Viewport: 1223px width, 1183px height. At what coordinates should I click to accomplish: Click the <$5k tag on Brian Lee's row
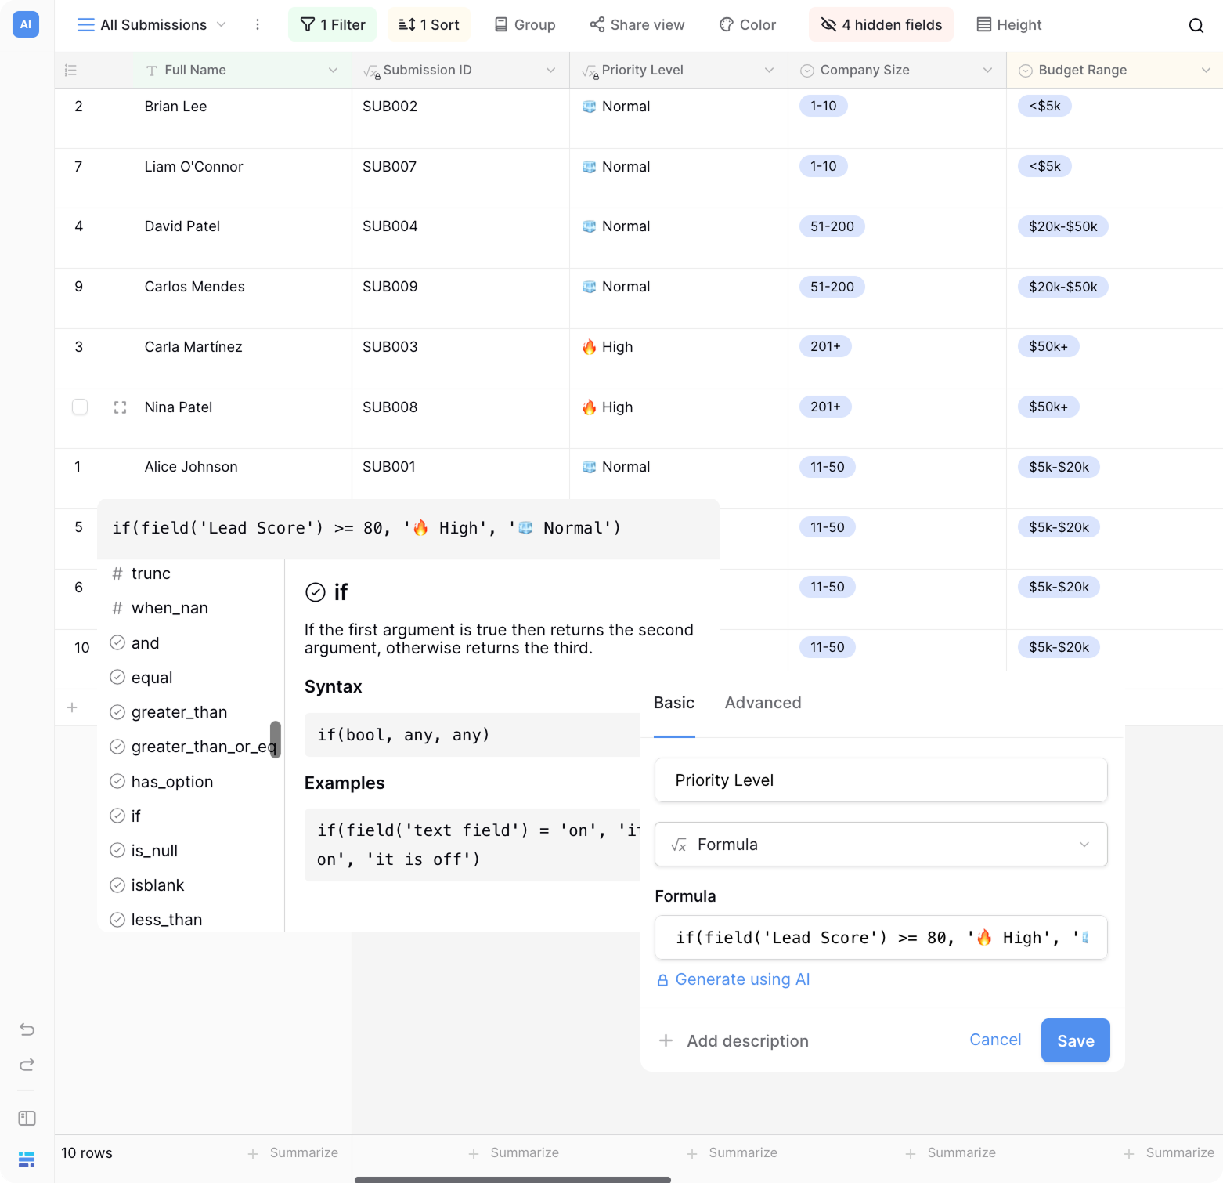click(x=1045, y=106)
